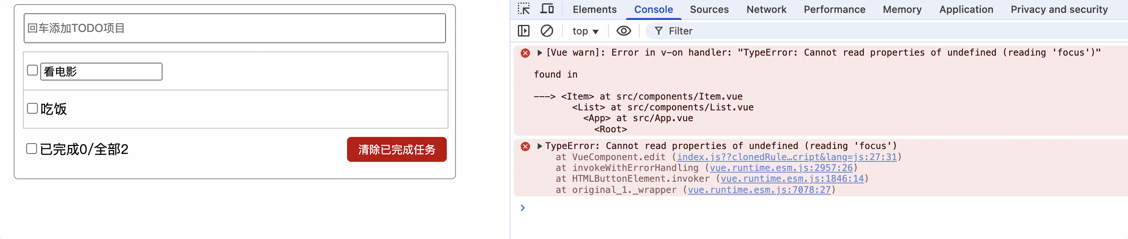Screen dimensions: 1128x239
Task: Toggle the 已完成 select-all checkbox
Action: click(x=32, y=149)
